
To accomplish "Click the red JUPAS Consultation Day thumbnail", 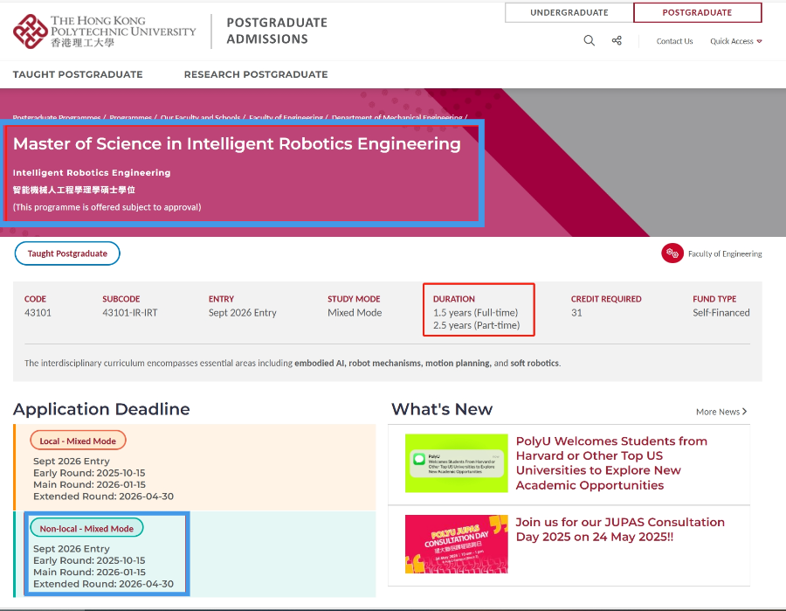I will (x=456, y=544).
